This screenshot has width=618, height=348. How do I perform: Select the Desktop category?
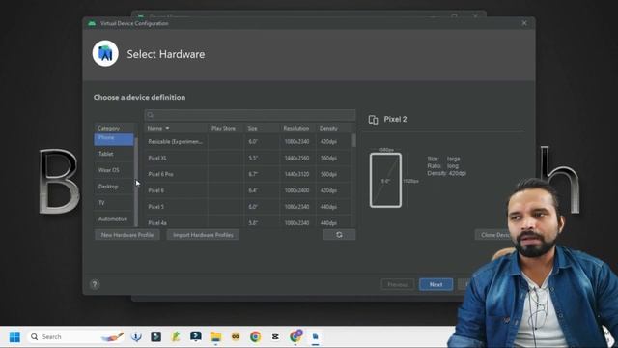click(x=114, y=187)
